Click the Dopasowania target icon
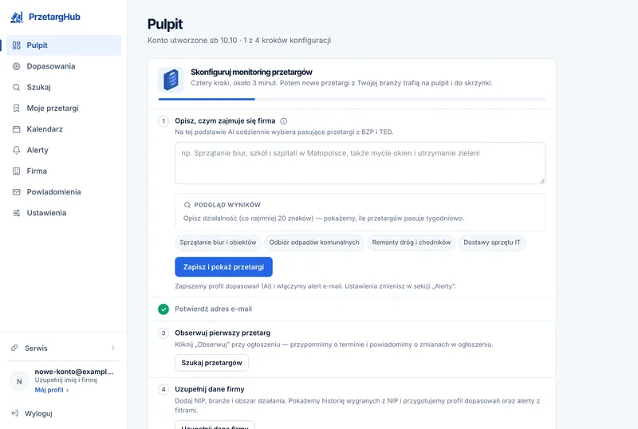This screenshot has width=638, height=429. [16, 66]
